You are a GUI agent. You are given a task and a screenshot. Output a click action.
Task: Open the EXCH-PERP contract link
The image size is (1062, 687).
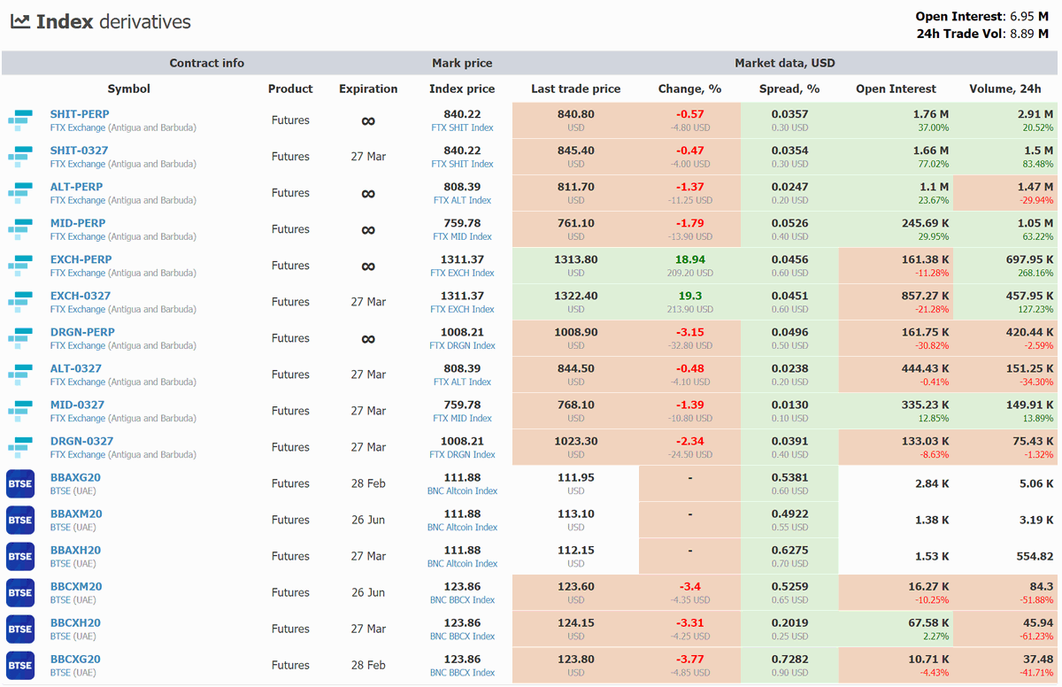click(x=81, y=259)
